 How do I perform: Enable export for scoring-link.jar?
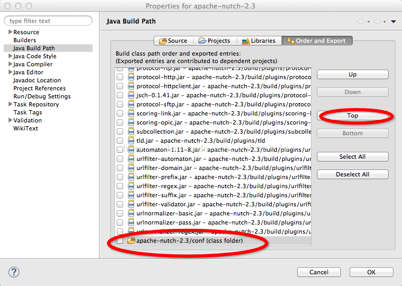click(x=120, y=113)
